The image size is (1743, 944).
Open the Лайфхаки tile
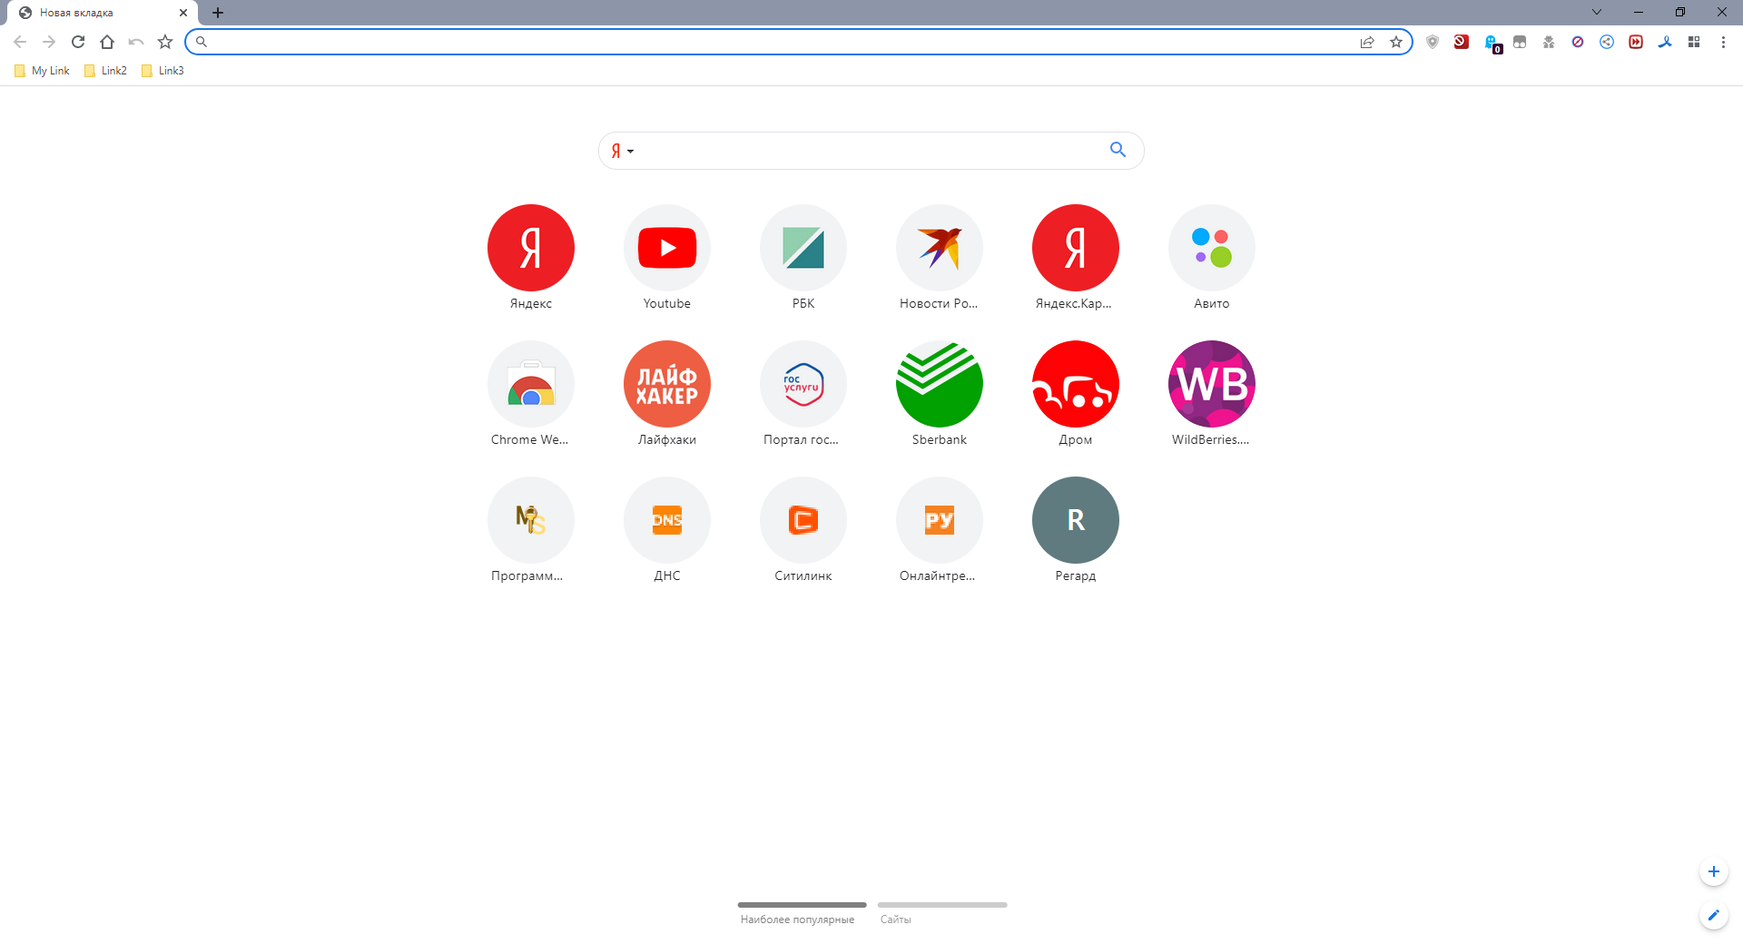tap(667, 384)
